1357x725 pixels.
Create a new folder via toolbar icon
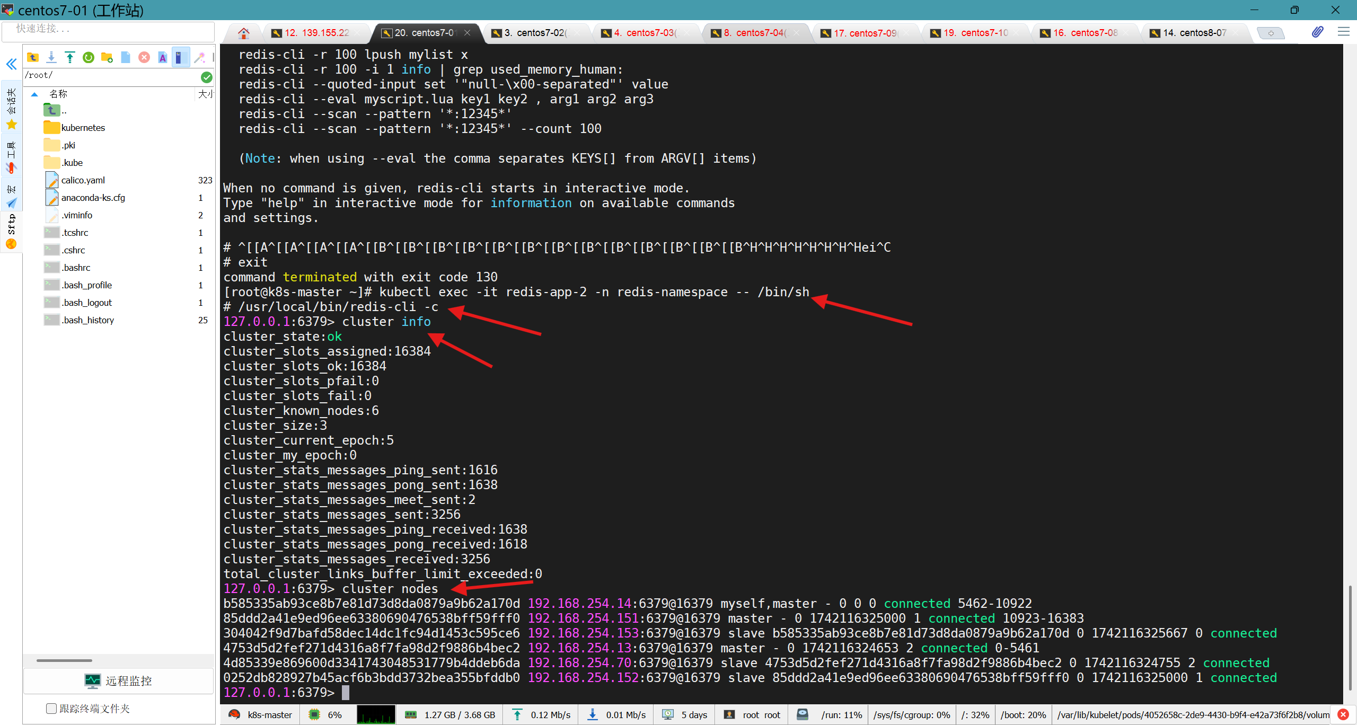tap(107, 57)
